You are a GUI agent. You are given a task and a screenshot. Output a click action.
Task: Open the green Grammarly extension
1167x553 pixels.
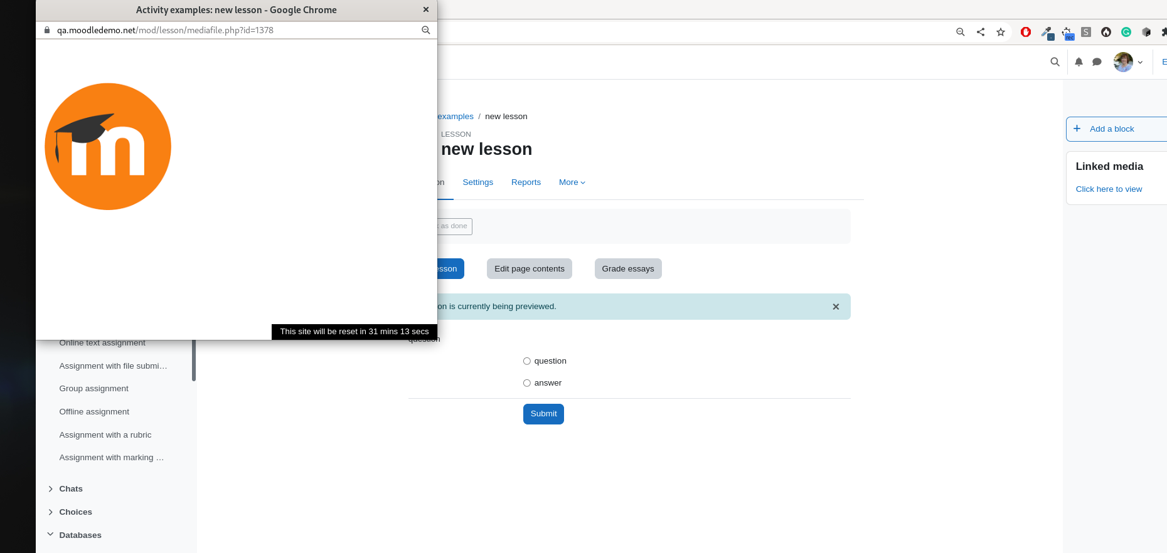point(1126,32)
